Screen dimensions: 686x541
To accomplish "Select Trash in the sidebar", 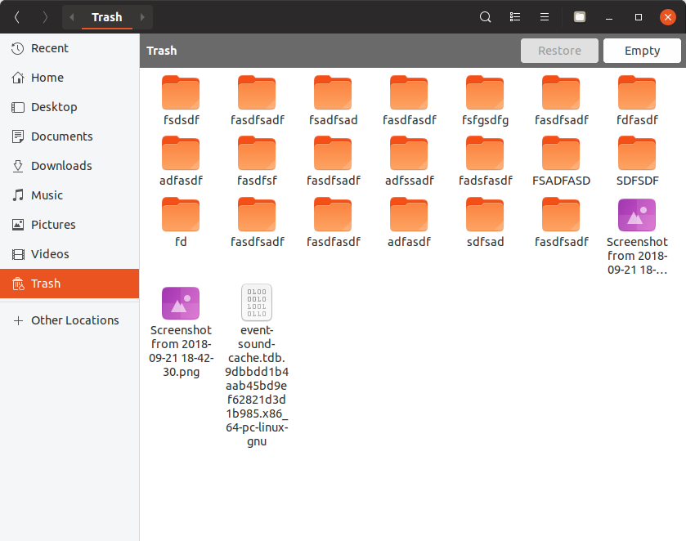I will click(x=69, y=284).
